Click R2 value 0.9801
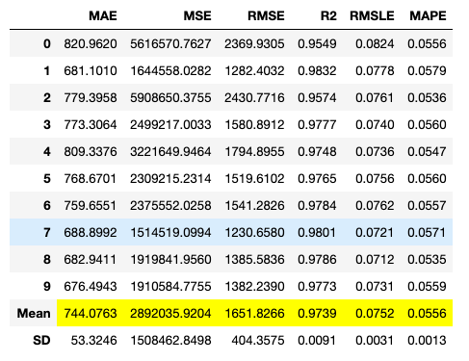Viewport: 469px width, 361px height. pos(317,232)
